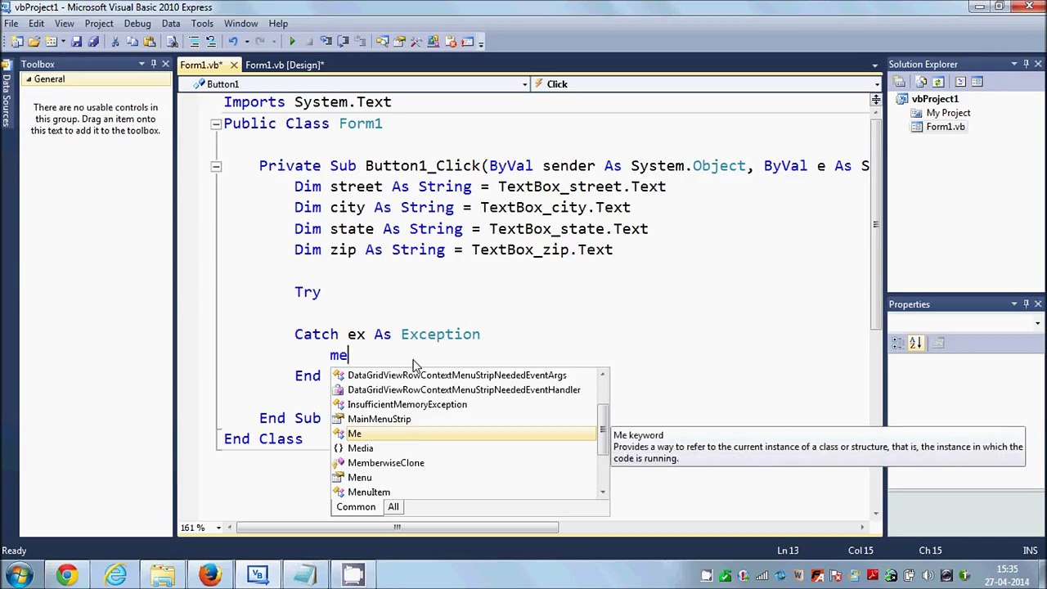This screenshot has height=589, width=1047.
Task: Open the Click method name combo box
Action: (x=707, y=84)
